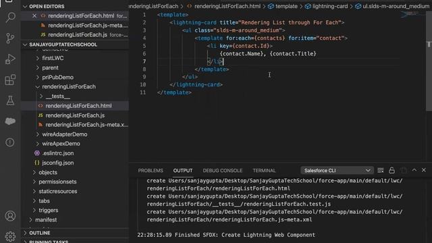The image size is (432, 243).
Task: Expand the wireAdapterDemo folder
Action: pyautogui.click(x=38, y=134)
